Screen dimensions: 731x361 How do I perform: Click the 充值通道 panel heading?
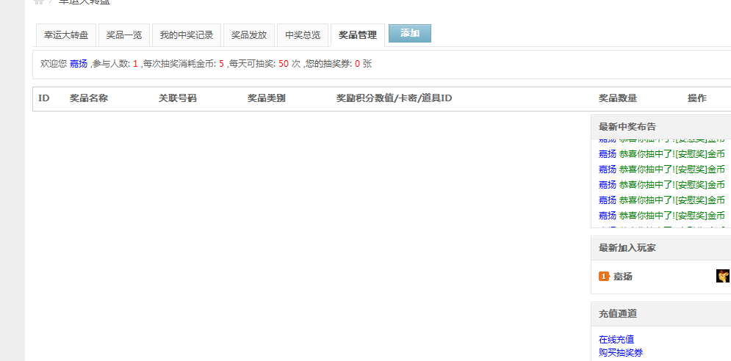pos(618,314)
